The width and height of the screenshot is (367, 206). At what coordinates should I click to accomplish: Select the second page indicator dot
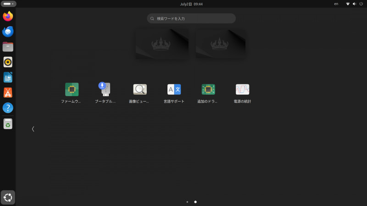click(195, 202)
